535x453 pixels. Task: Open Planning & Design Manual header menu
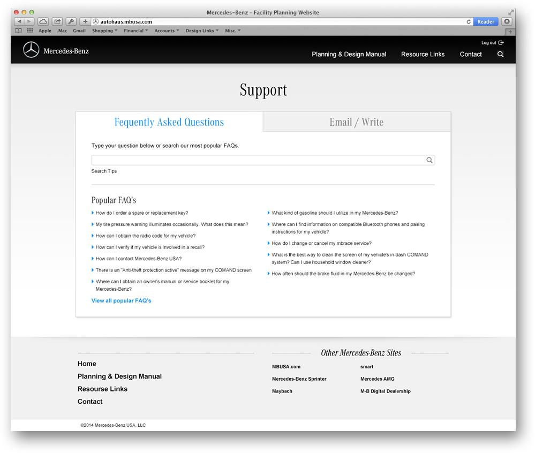point(349,54)
